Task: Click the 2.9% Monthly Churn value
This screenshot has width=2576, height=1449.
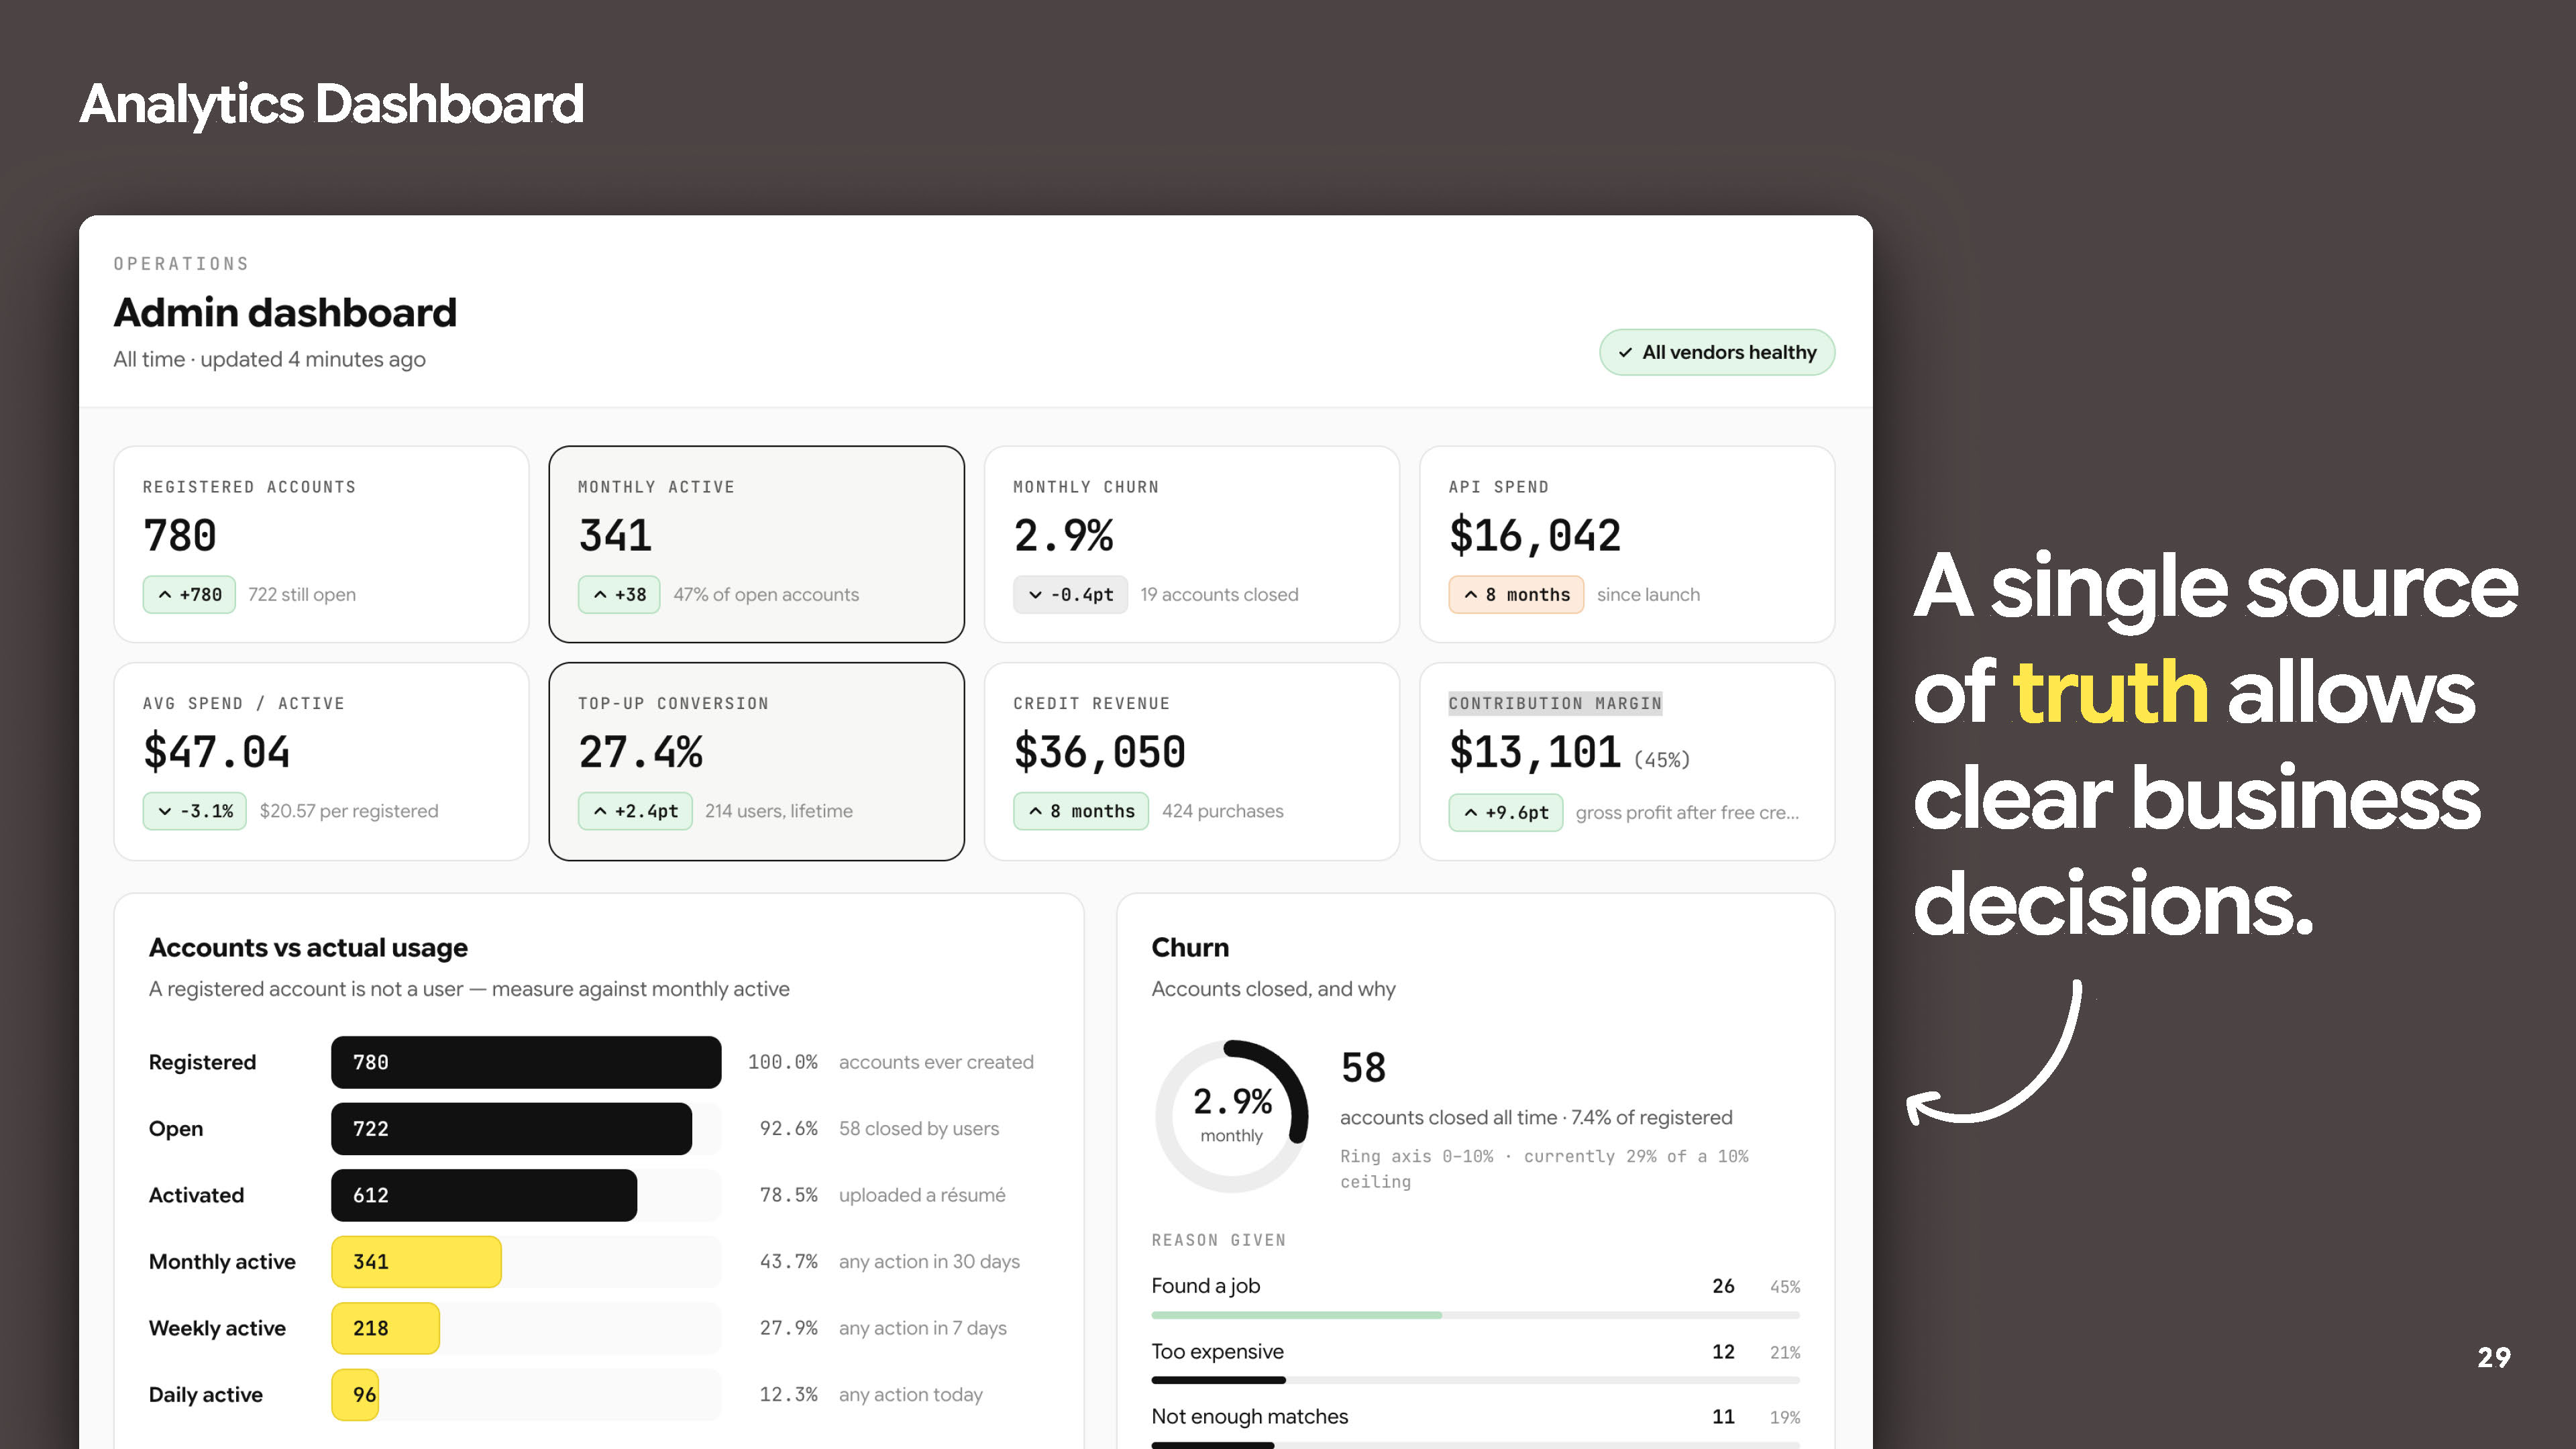Action: (1063, 536)
